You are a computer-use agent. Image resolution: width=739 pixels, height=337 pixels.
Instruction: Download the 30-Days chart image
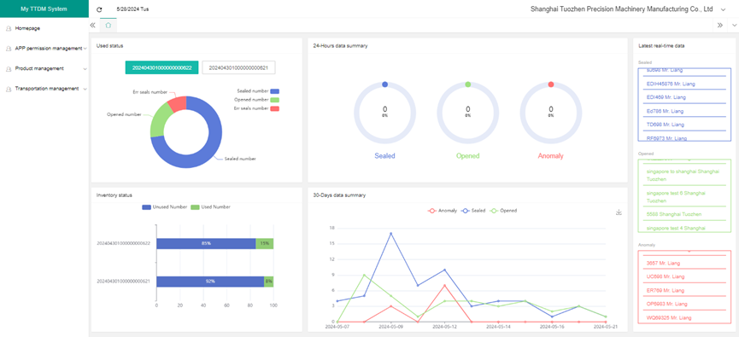(x=619, y=212)
